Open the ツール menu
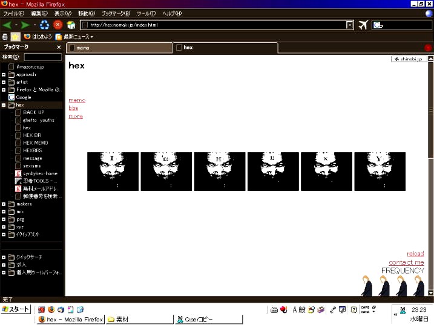 coord(146,13)
